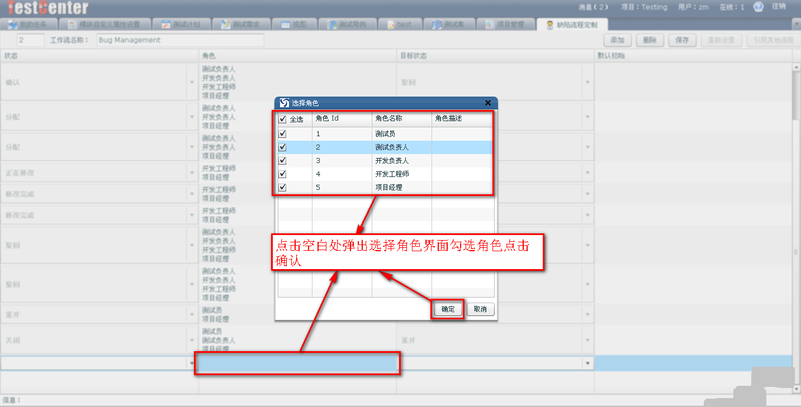The width and height of the screenshot is (801, 407).
Task: Click the 项目管理 tab icon
Action: 490,25
